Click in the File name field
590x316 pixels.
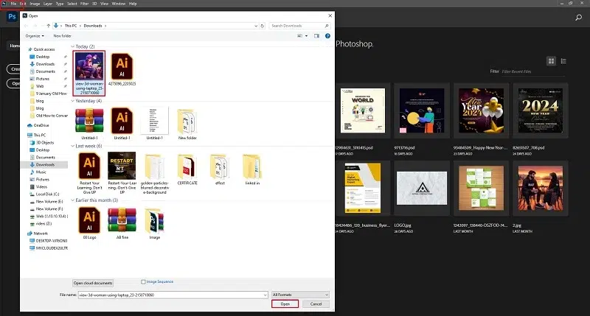(173, 295)
